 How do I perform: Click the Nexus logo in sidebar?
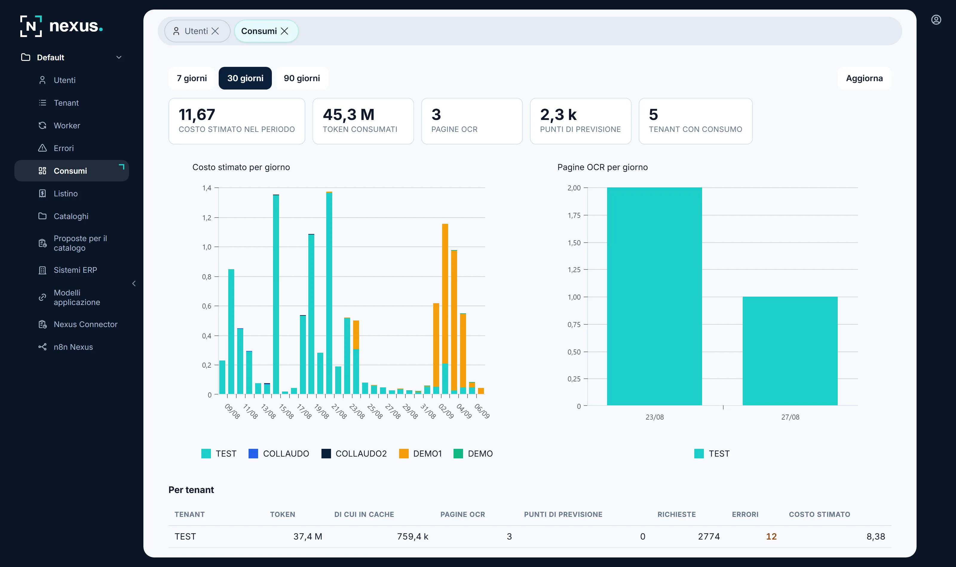click(x=62, y=26)
